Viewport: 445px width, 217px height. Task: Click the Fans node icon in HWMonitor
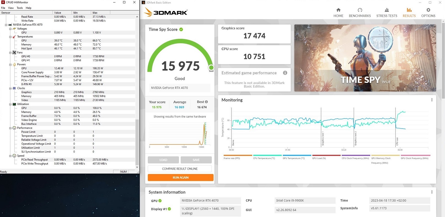14,52
